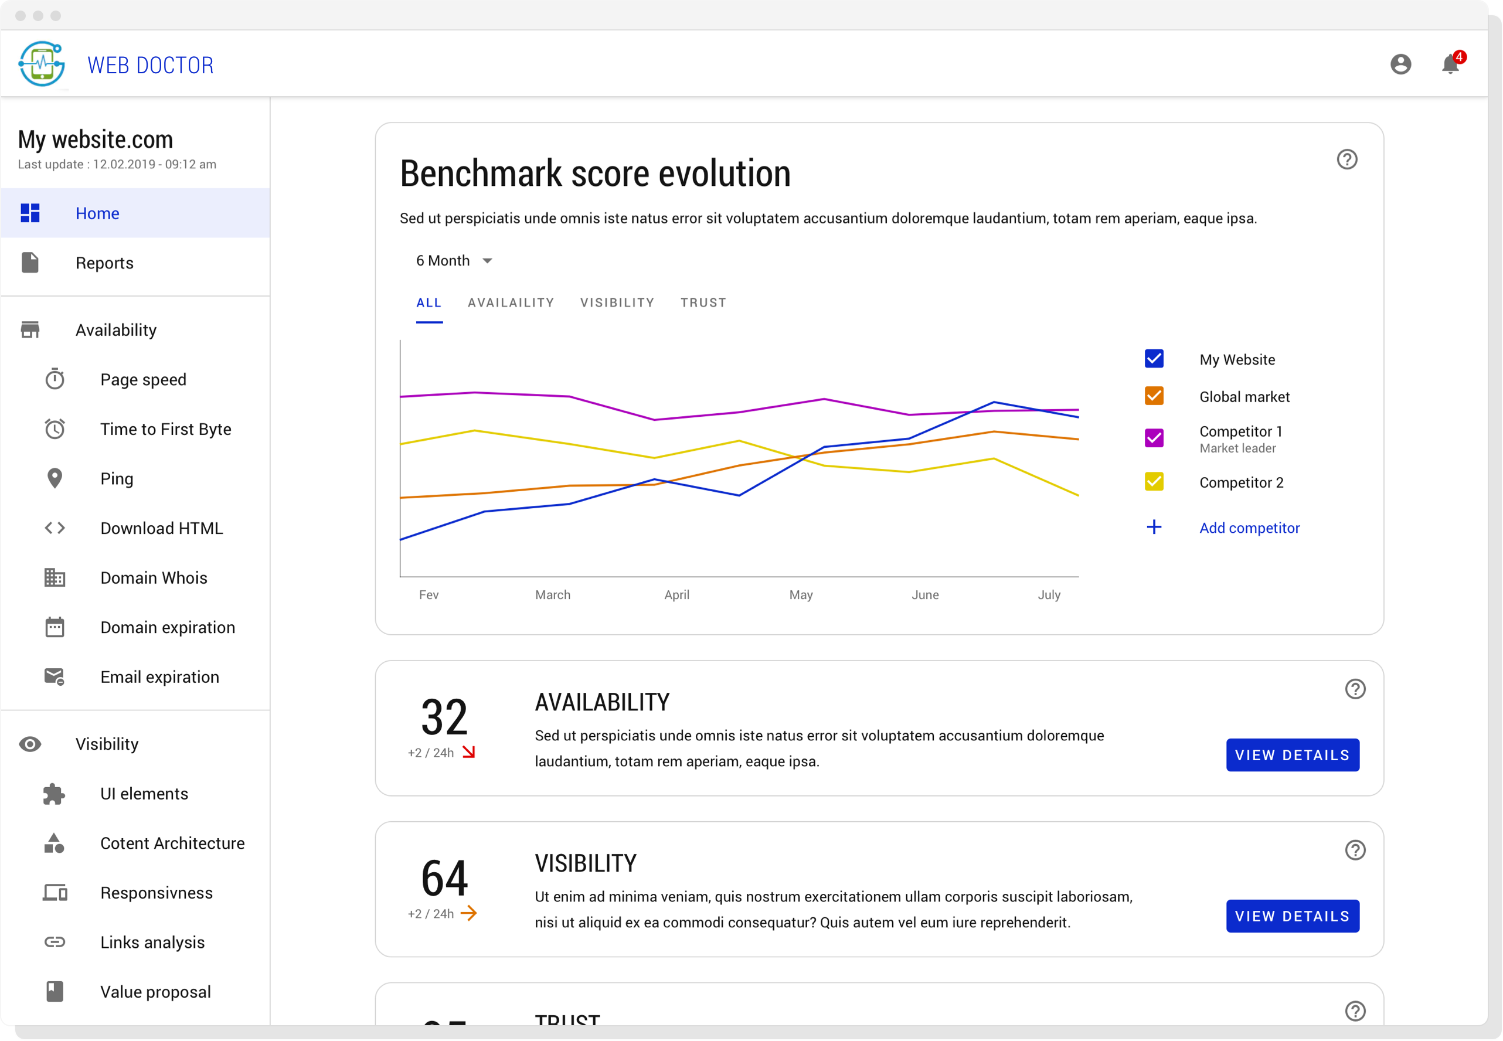
Task: Click the Visibility eye icon
Action: (x=30, y=744)
